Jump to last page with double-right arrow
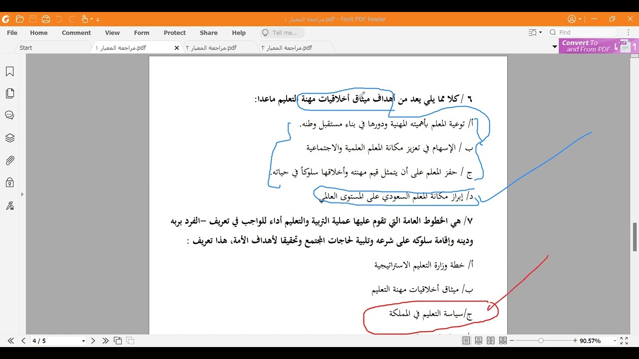The width and height of the screenshot is (639, 359). [105, 341]
